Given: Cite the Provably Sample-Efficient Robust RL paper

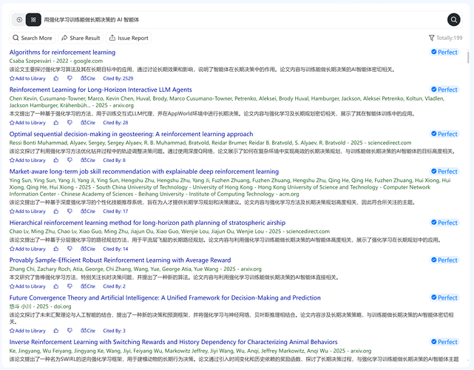Looking at the screenshot, I should (88, 286).
